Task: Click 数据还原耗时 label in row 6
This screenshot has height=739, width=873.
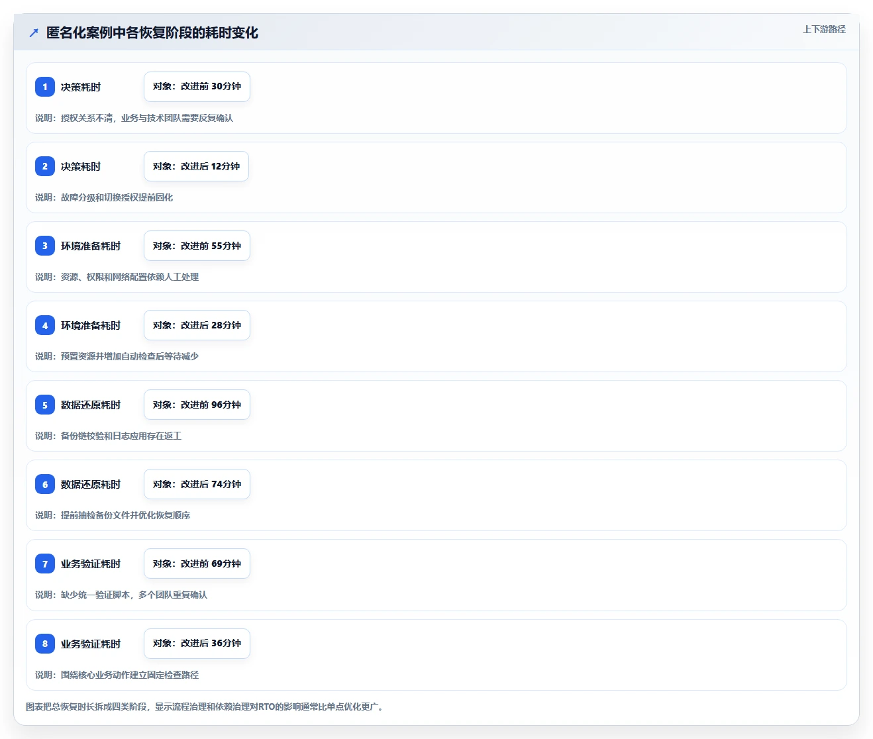Action: [91, 484]
